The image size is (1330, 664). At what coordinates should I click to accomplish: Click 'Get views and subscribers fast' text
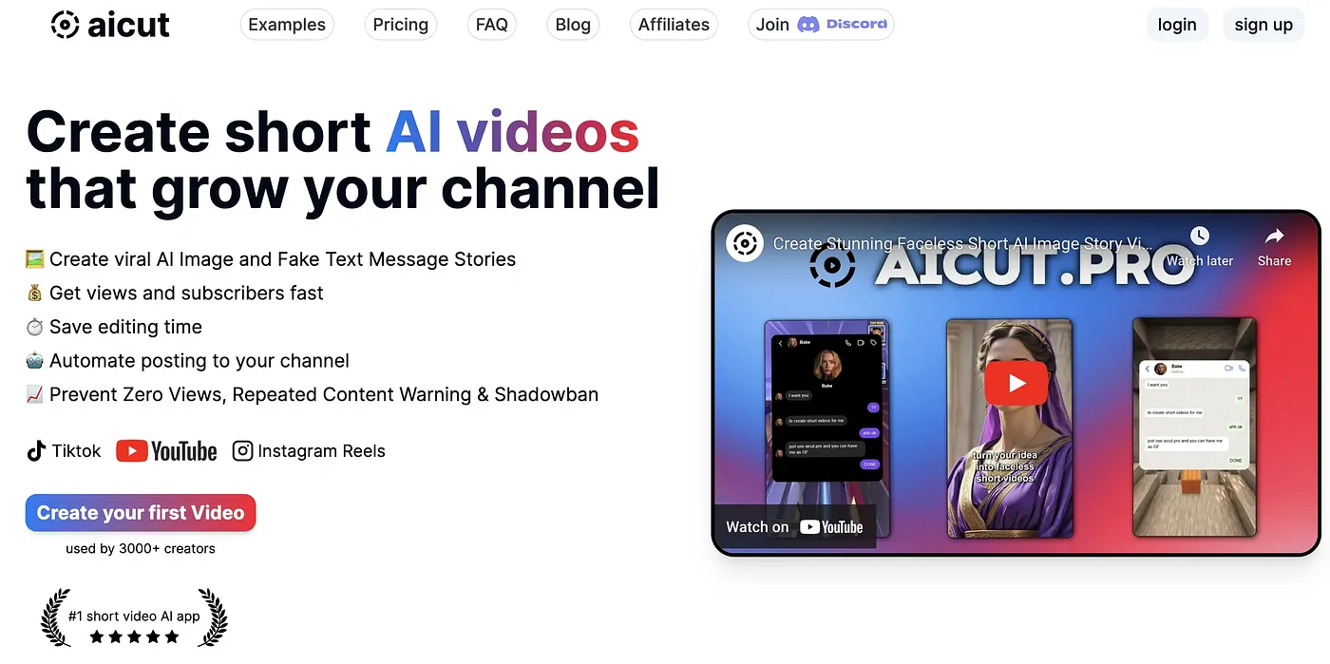coord(186,294)
